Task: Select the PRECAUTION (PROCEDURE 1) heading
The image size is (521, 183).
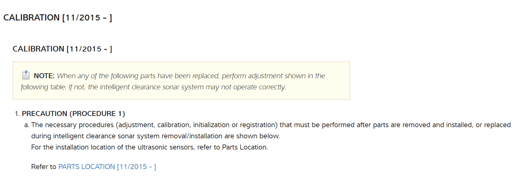Action: point(73,114)
